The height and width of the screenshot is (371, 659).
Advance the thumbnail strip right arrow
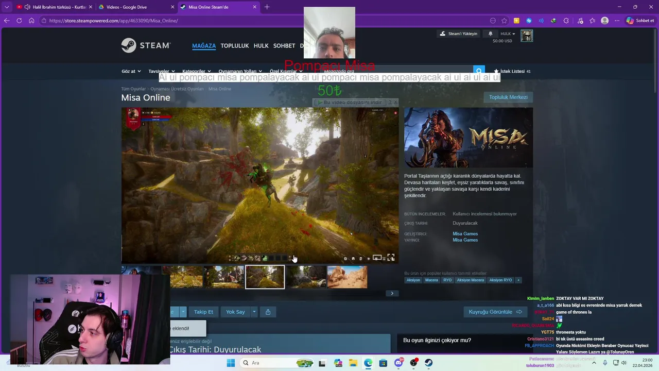(392, 293)
